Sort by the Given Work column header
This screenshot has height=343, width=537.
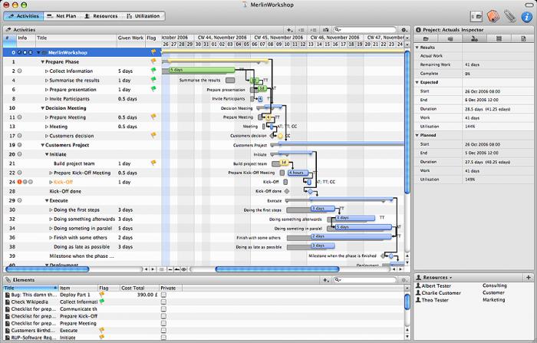pyautogui.click(x=130, y=38)
